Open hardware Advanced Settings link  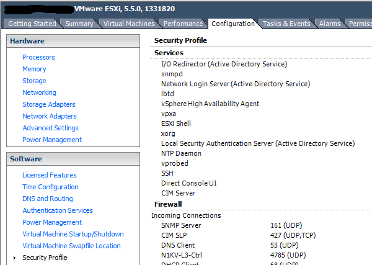tap(50, 128)
